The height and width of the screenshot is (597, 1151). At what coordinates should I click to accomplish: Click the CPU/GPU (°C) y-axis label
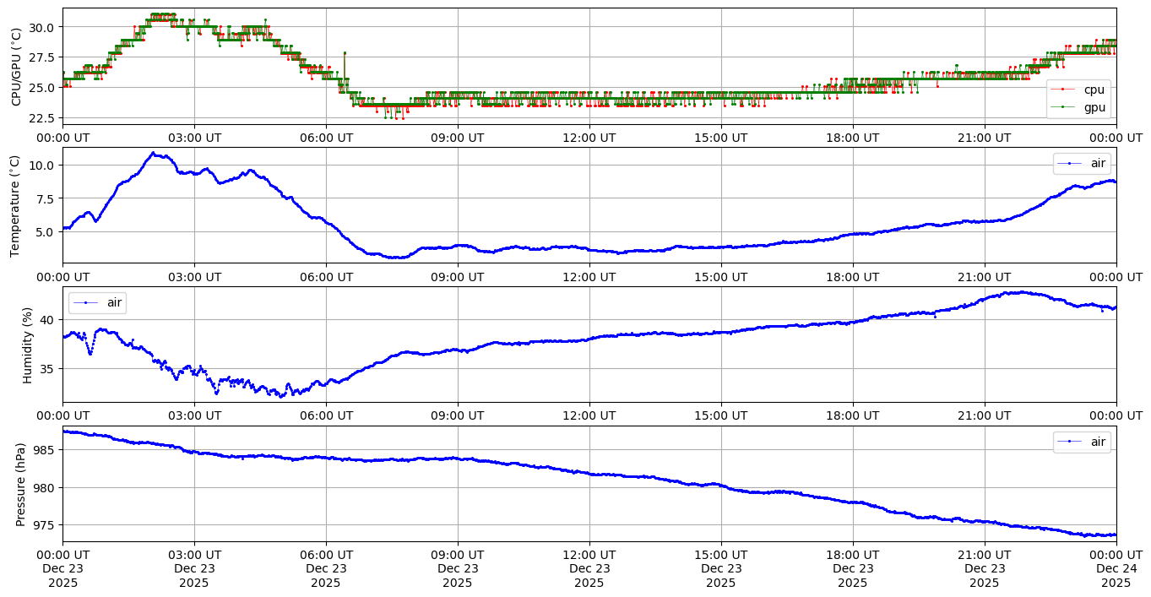[17, 67]
